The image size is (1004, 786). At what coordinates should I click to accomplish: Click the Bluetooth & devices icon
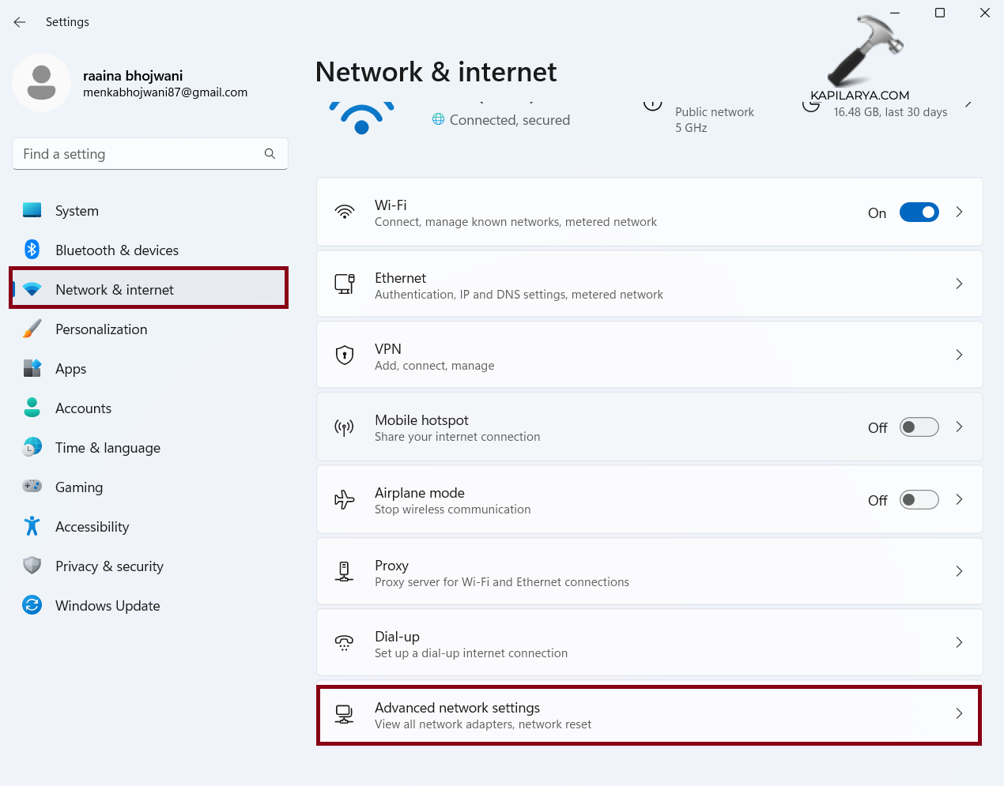point(32,250)
